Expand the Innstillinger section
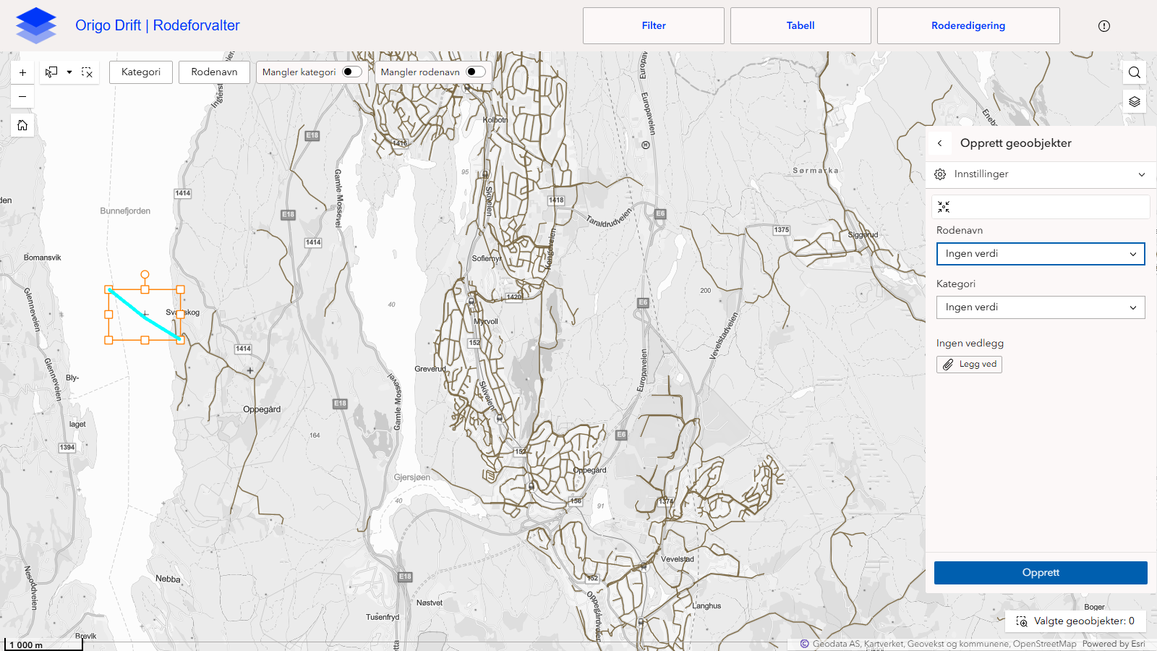 [1041, 174]
